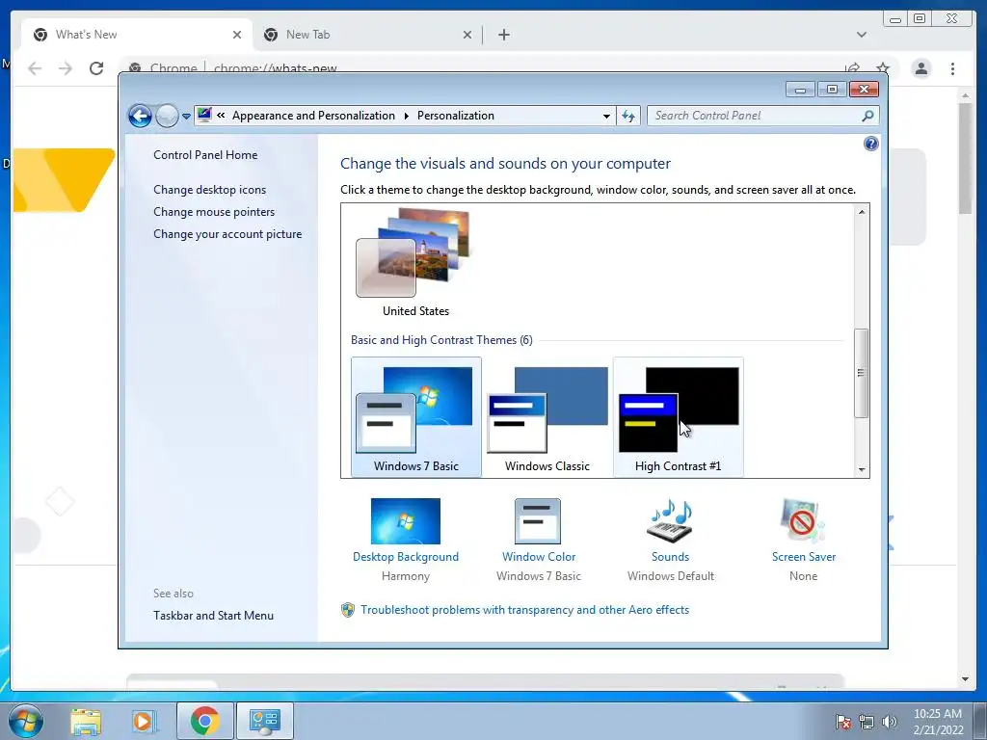The height and width of the screenshot is (740, 987).
Task: Click the theme list scrollbar thumb
Action: pyautogui.click(x=861, y=373)
